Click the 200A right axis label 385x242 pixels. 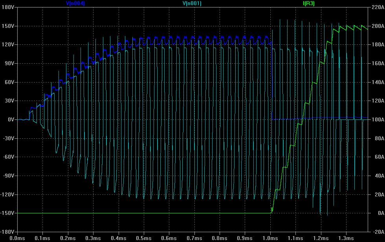pyautogui.click(x=378, y=26)
